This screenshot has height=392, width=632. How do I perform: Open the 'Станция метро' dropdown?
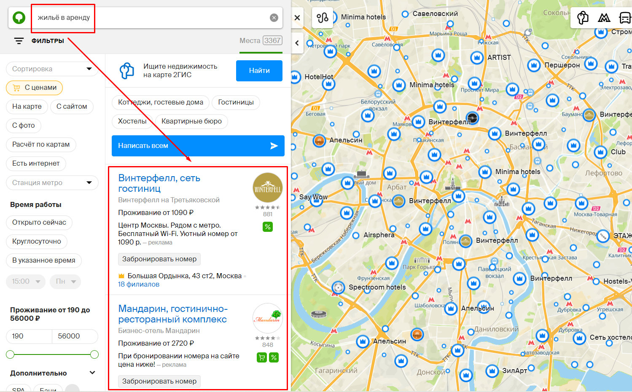point(52,183)
